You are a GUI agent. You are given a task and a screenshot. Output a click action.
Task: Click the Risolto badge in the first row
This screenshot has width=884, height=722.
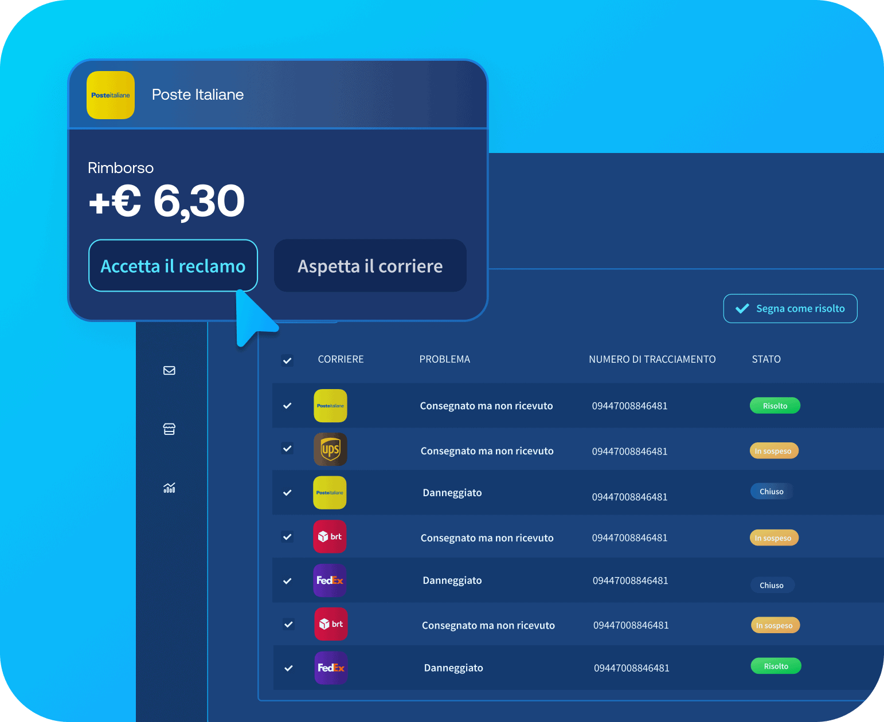(x=775, y=406)
